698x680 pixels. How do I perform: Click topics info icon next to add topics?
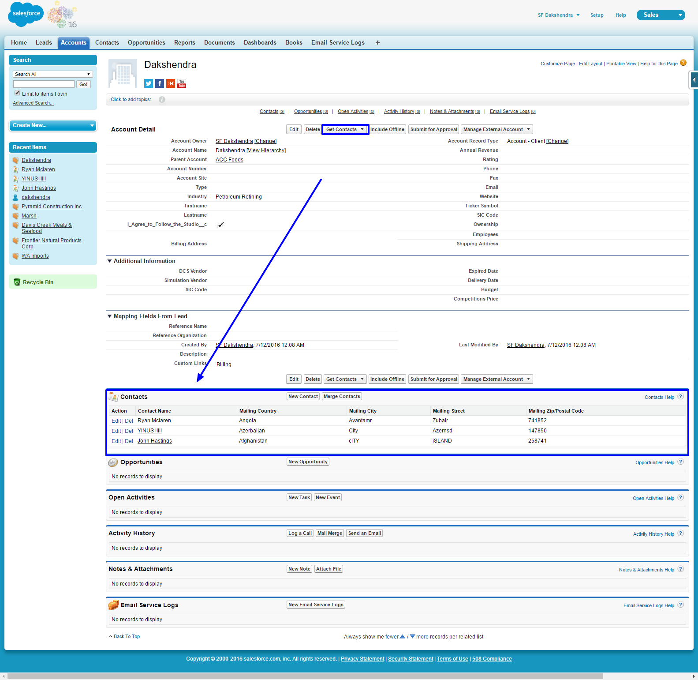point(162,100)
